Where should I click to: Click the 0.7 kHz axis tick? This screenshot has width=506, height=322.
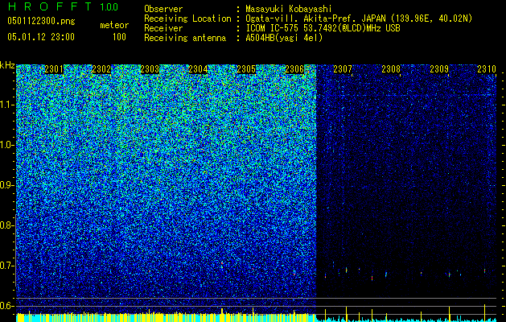(7, 266)
